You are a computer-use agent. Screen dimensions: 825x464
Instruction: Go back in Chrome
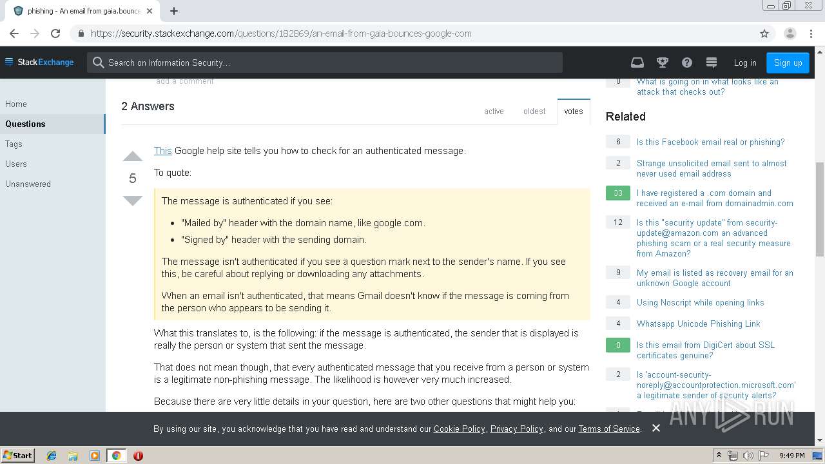(x=14, y=34)
